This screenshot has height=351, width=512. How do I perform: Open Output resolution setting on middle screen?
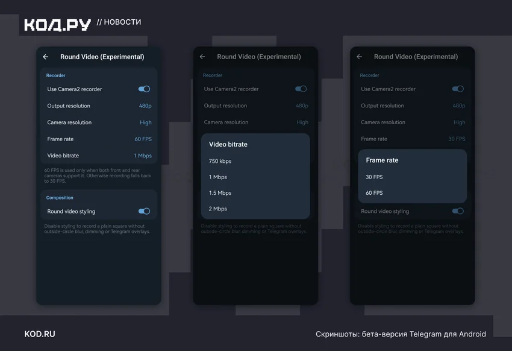pyautogui.click(x=255, y=106)
